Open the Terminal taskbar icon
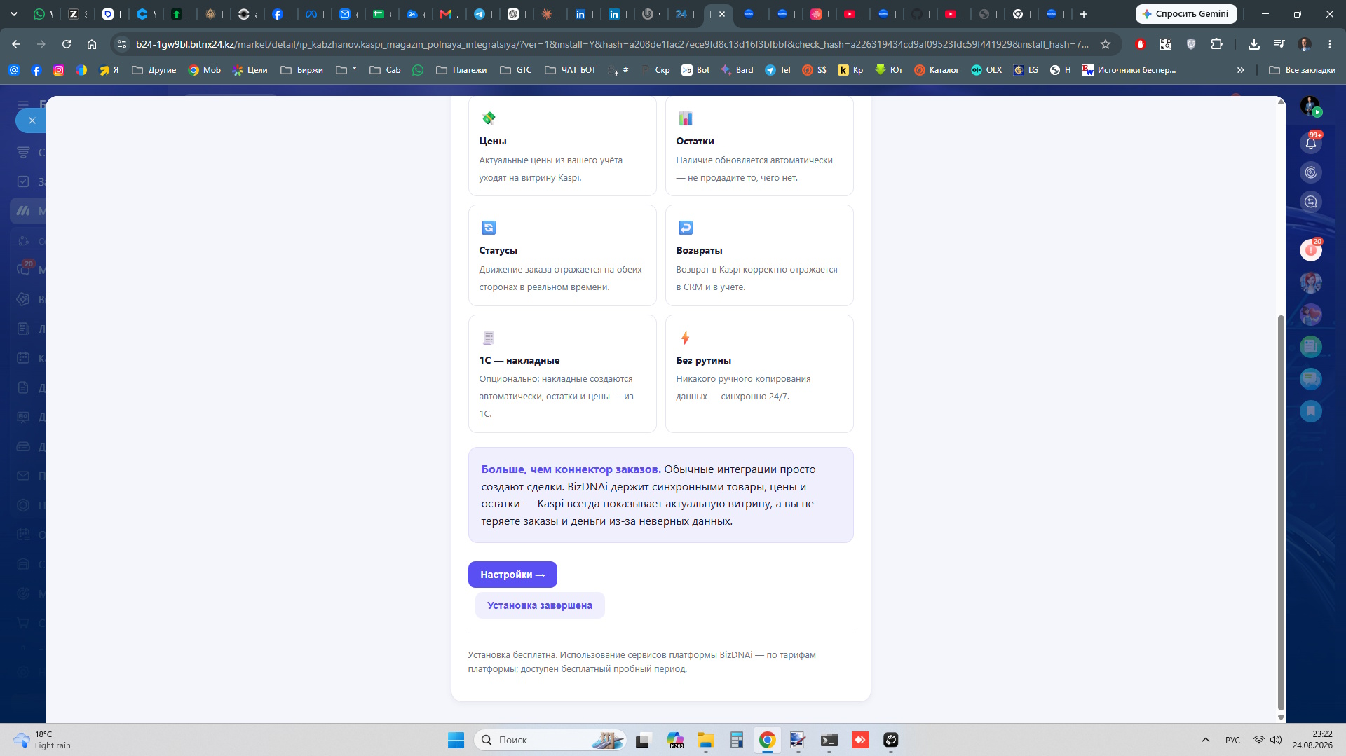The height and width of the screenshot is (756, 1346). click(x=829, y=740)
